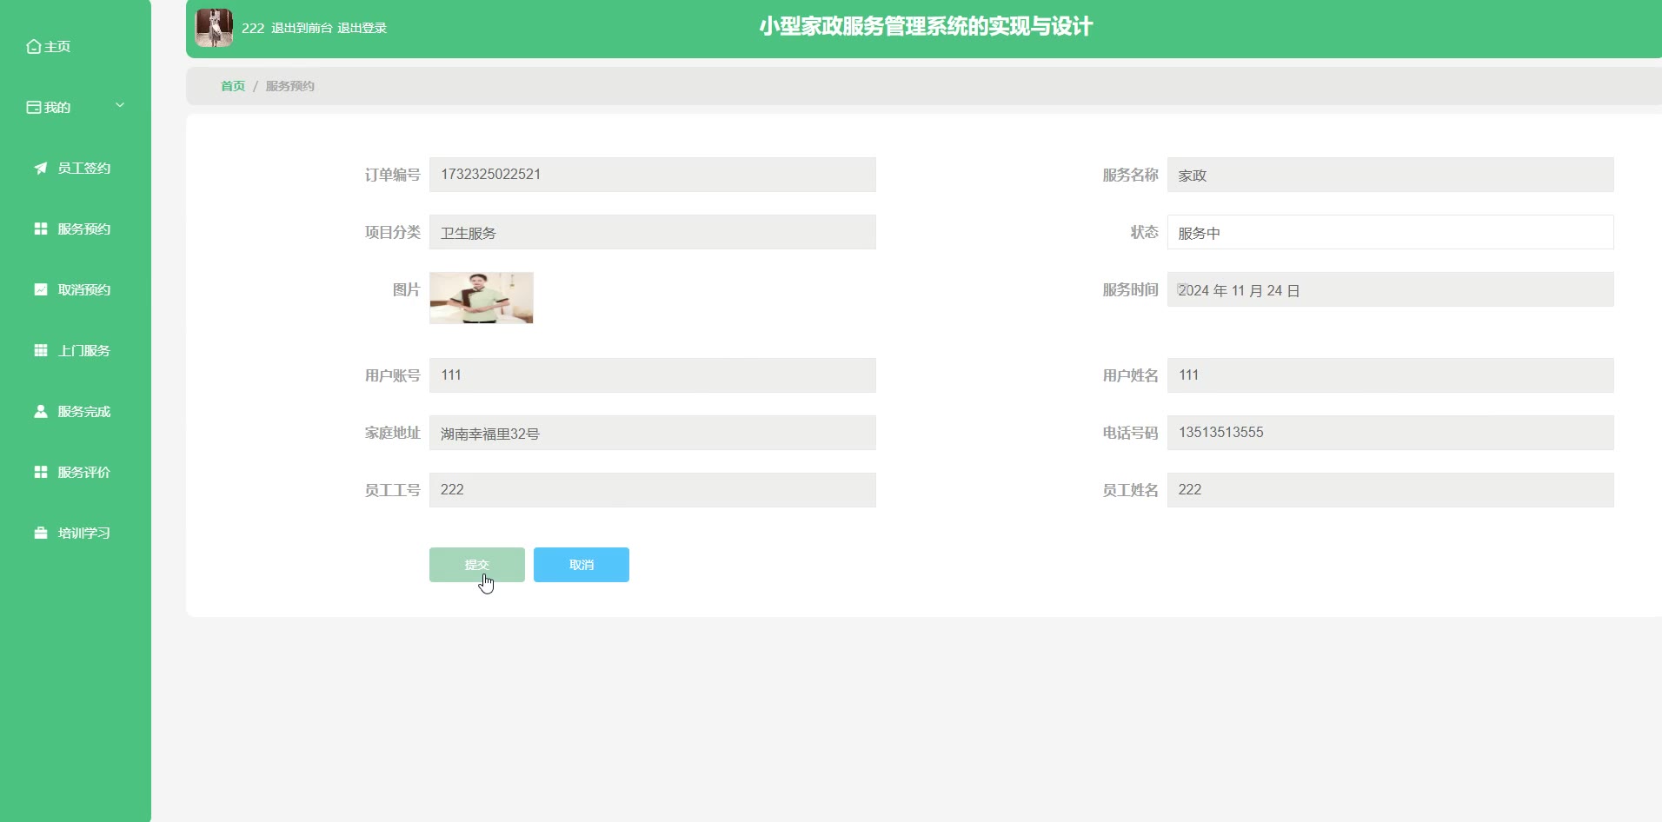Open the user avatar in header

[214, 28]
